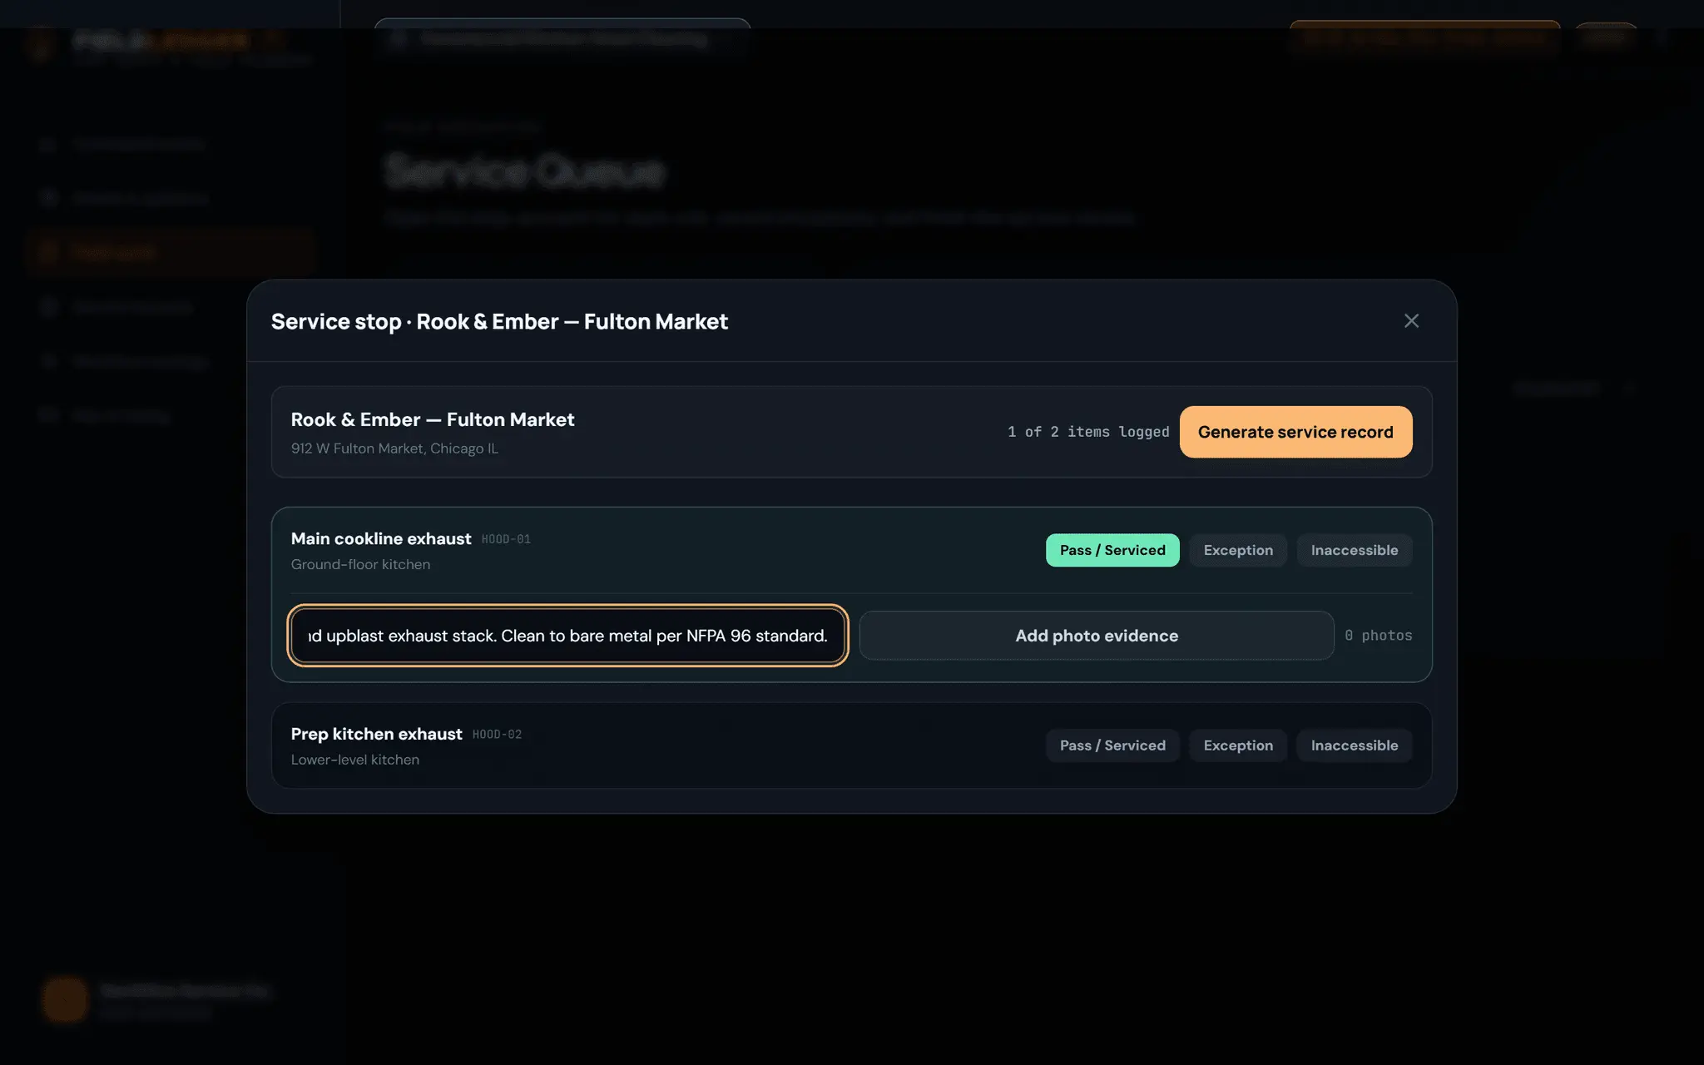
Task: Select the HOOD-02 tag
Action: click(x=497, y=735)
